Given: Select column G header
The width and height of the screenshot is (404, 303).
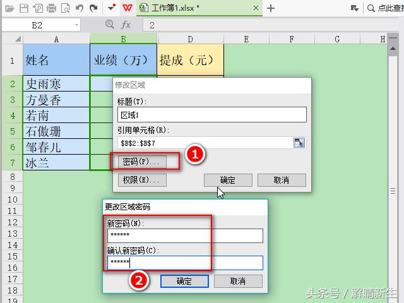Looking at the screenshot, I should (337, 39).
